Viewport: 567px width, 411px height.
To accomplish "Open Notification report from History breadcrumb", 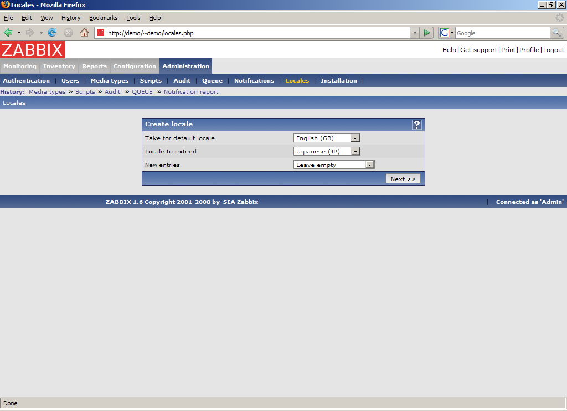I will point(191,92).
